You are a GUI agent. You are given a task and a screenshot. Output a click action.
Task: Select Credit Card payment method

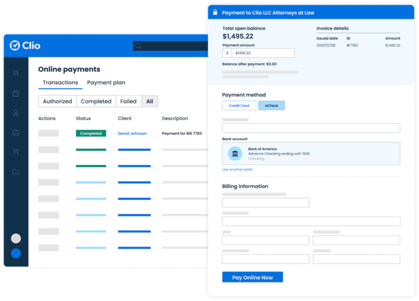click(239, 106)
